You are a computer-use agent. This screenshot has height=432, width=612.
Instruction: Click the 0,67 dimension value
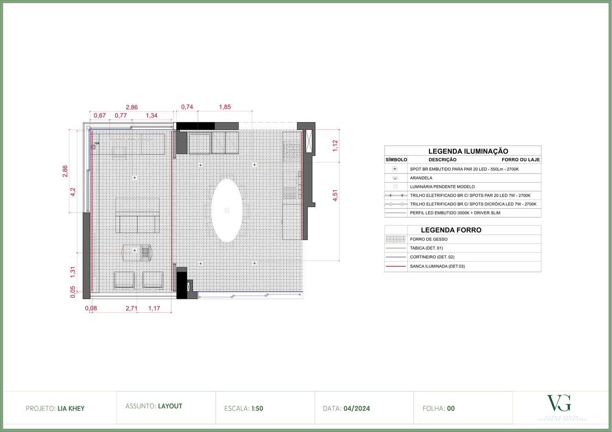pyautogui.click(x=99, y=116)
